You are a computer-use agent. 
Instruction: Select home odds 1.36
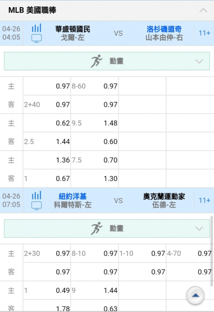[x=63, y=160]
